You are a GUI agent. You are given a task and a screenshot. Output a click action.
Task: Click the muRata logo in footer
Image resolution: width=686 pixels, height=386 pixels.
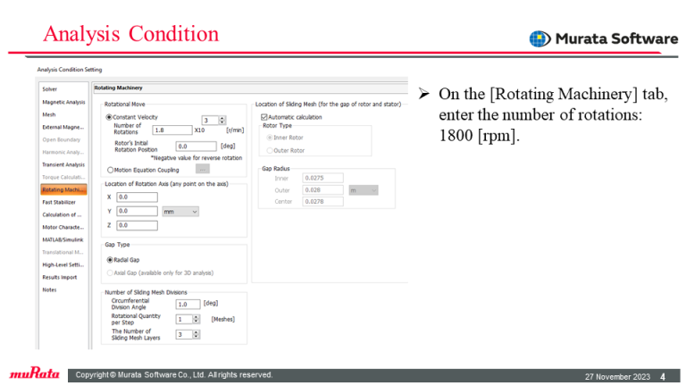point(34,374)
